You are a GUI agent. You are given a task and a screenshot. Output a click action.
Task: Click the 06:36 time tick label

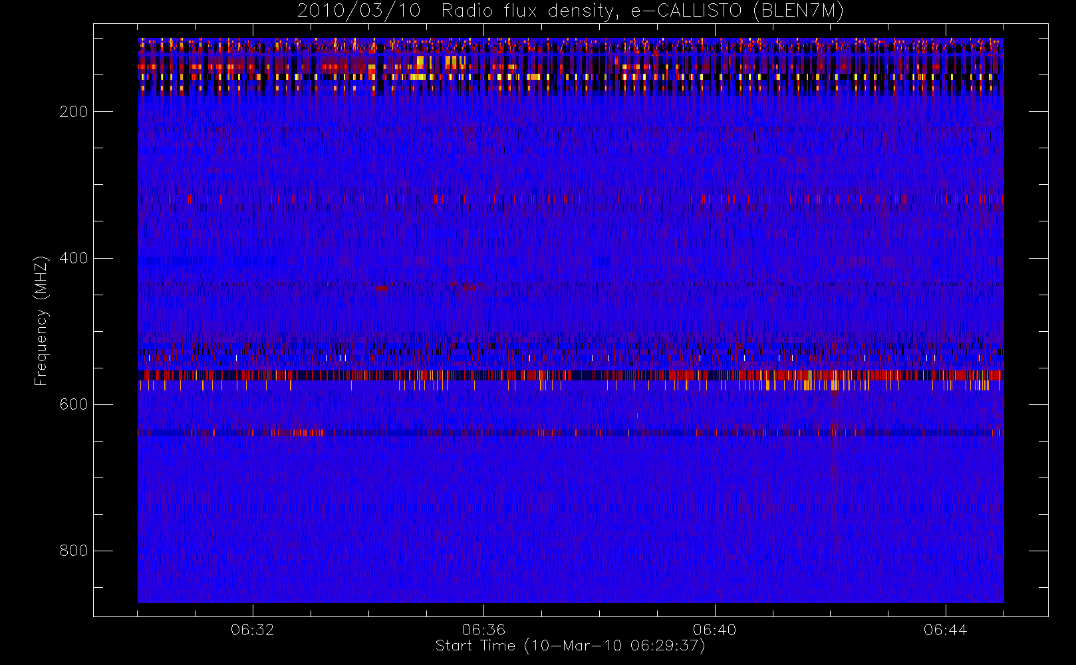pos(483,629)
